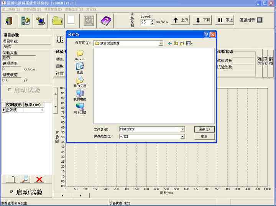Go up one folder level in dialog
The height and width of the screenshot is (206, 276).
click(176, 43)
